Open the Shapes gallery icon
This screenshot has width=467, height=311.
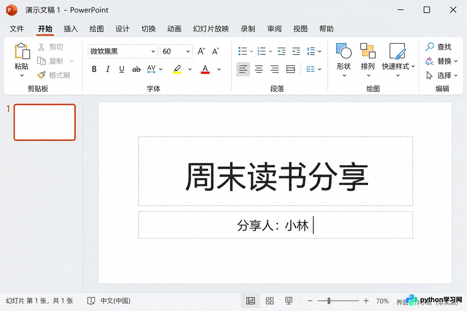(344, 51)
